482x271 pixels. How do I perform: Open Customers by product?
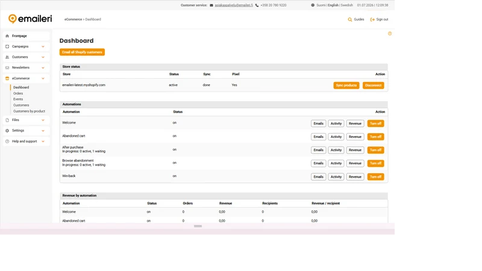tap(29, 111)
